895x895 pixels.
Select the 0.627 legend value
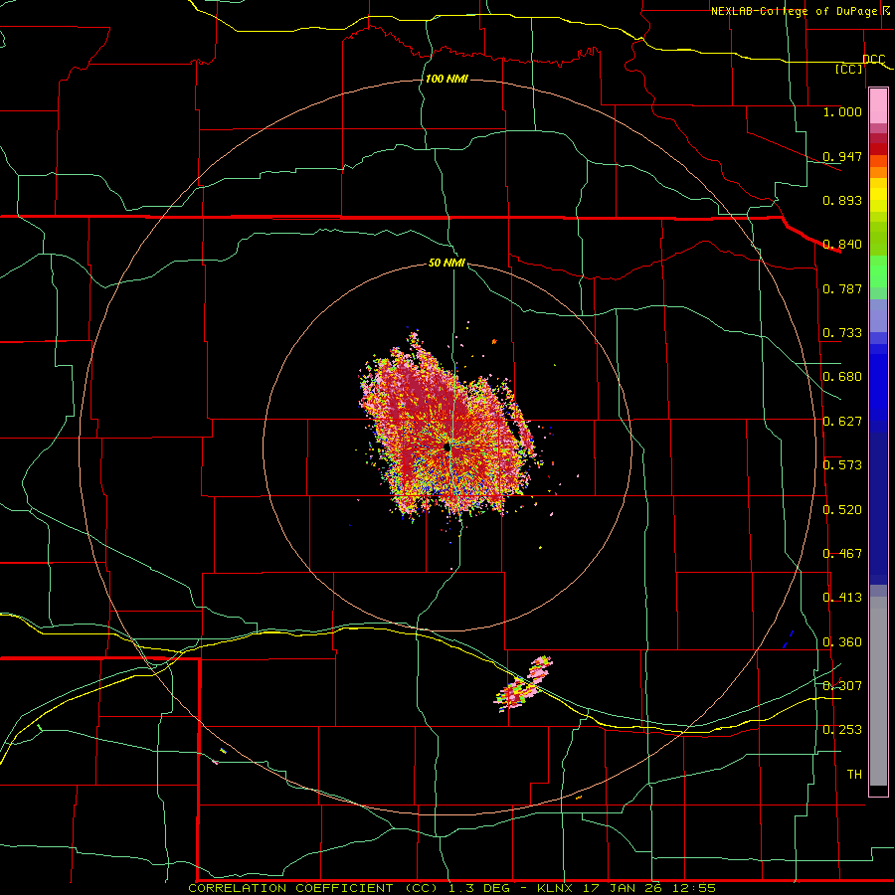[842, 422]
